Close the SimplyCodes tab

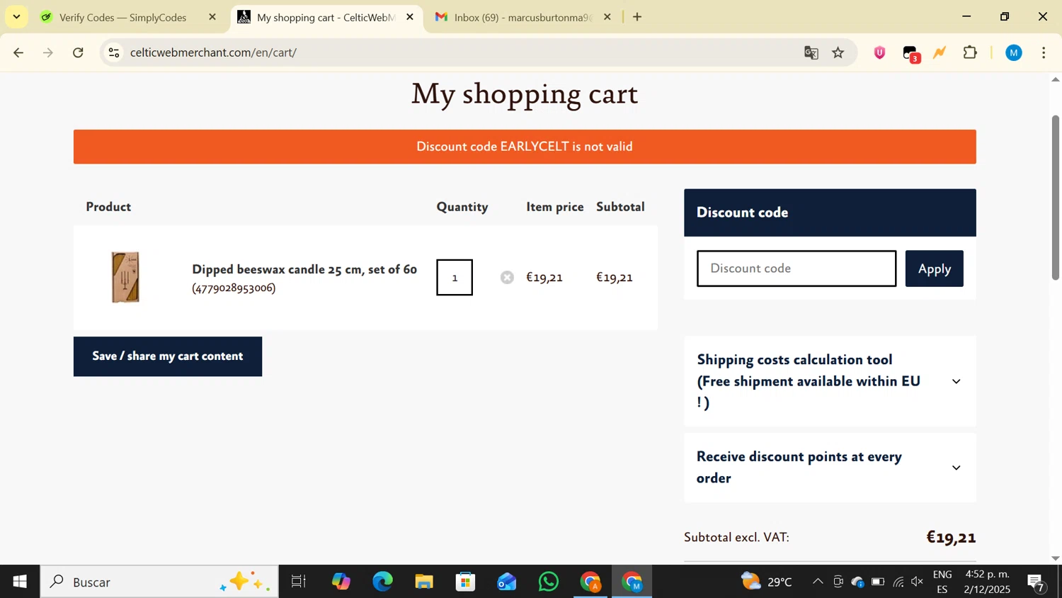coord(212,17)
